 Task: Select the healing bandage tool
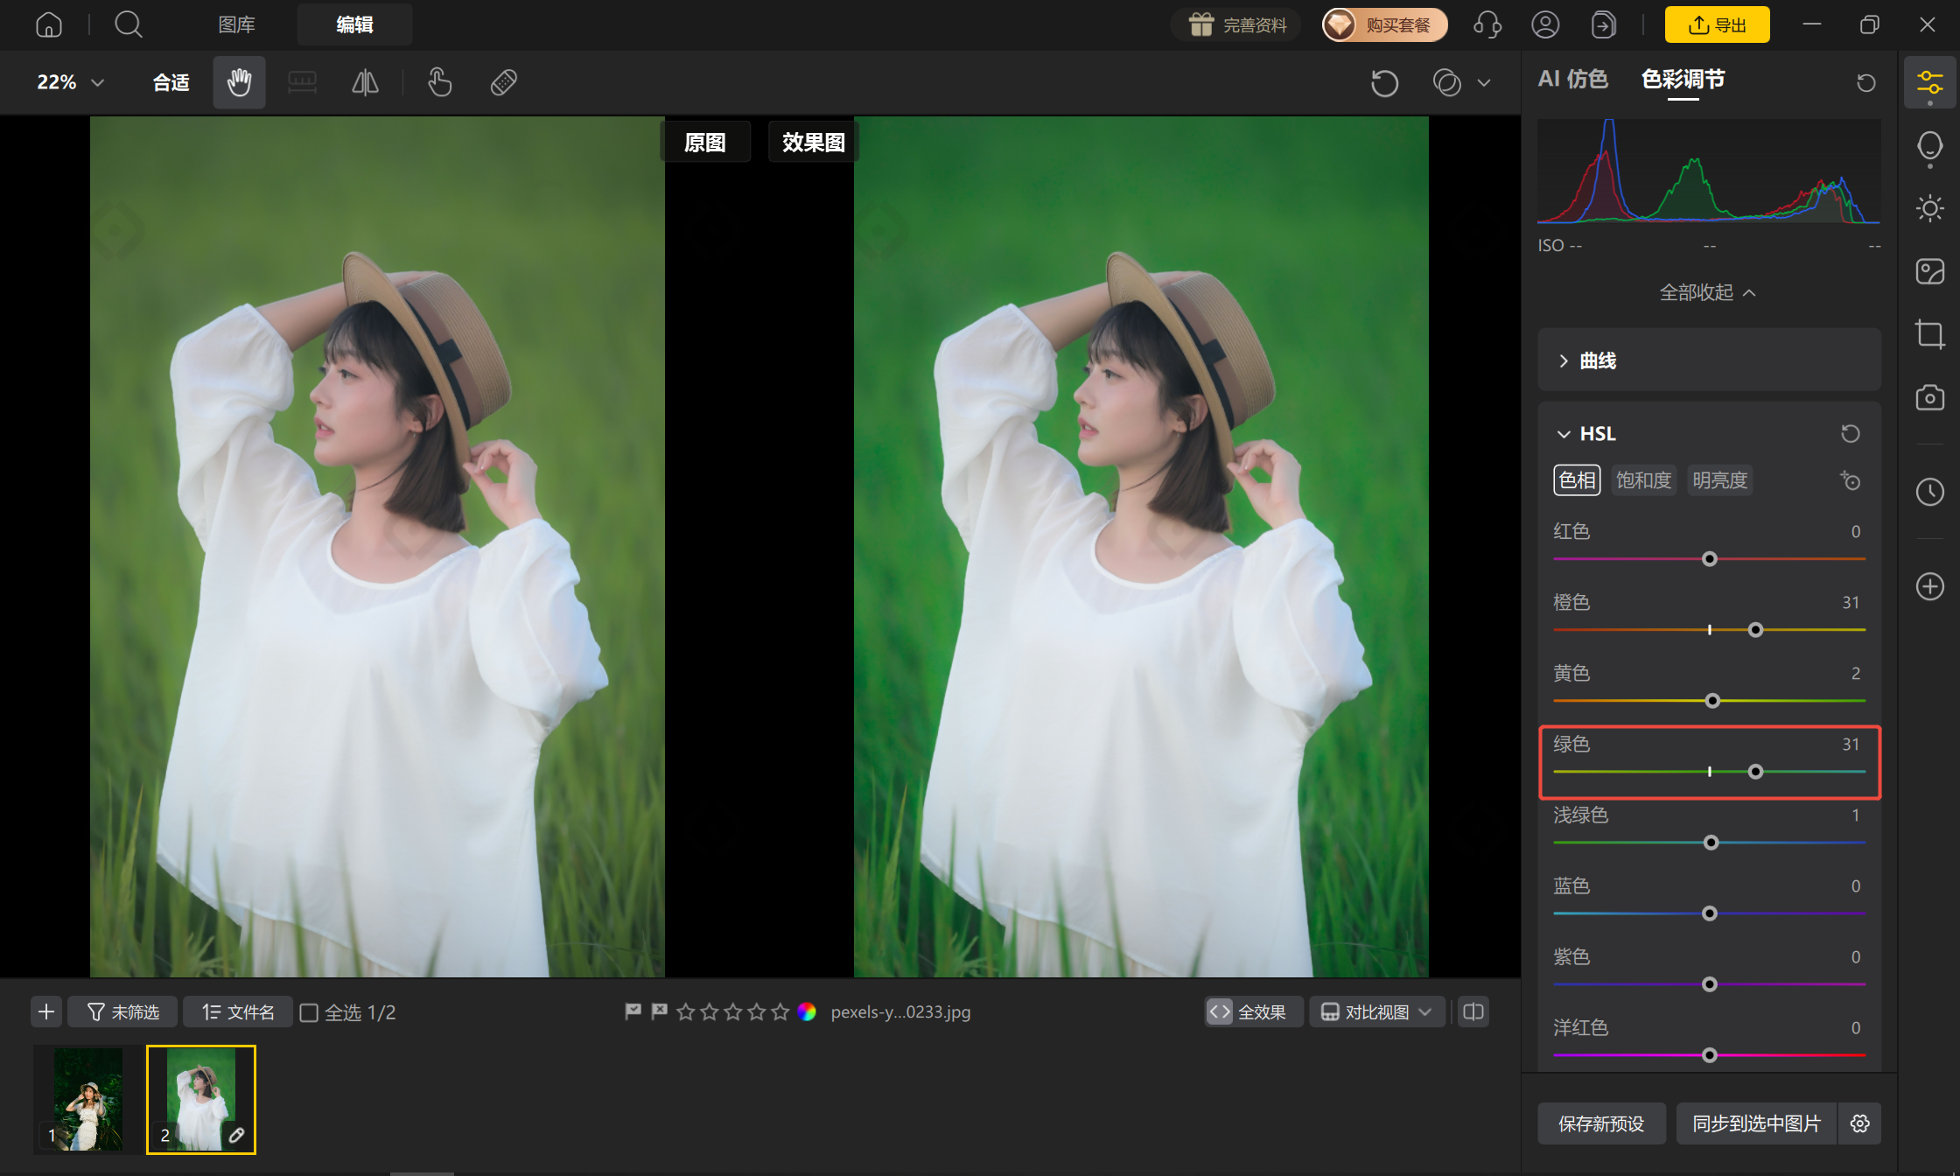[504, 82]
